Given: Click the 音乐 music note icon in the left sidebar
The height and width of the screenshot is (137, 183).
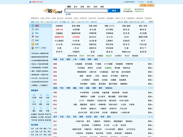Looking at the screenshot, I should pyautogui.click(x=33, y=33).
